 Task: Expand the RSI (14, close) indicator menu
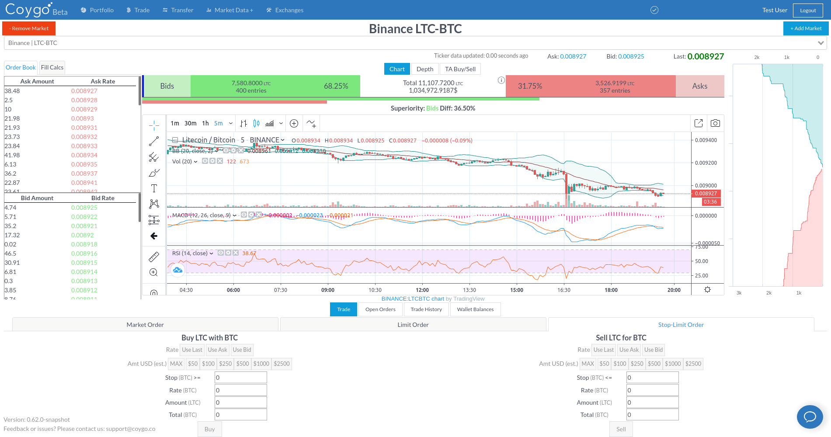click(212, 253)
